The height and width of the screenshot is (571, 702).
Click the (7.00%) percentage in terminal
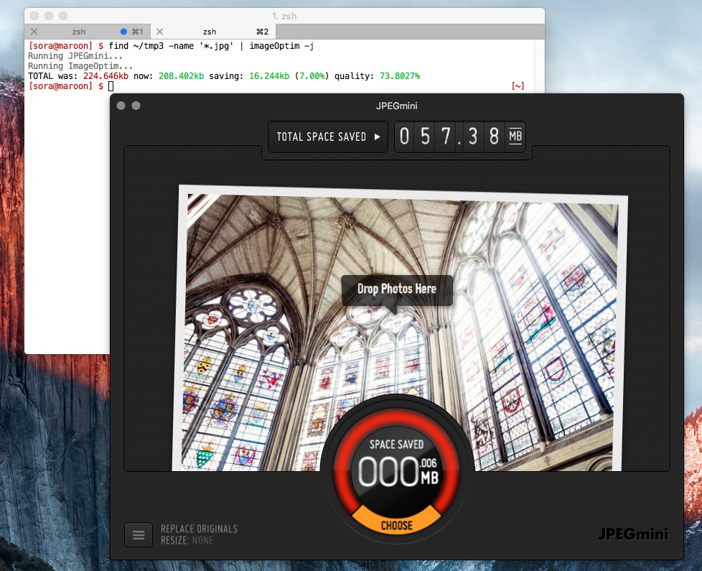coord(312,76)
